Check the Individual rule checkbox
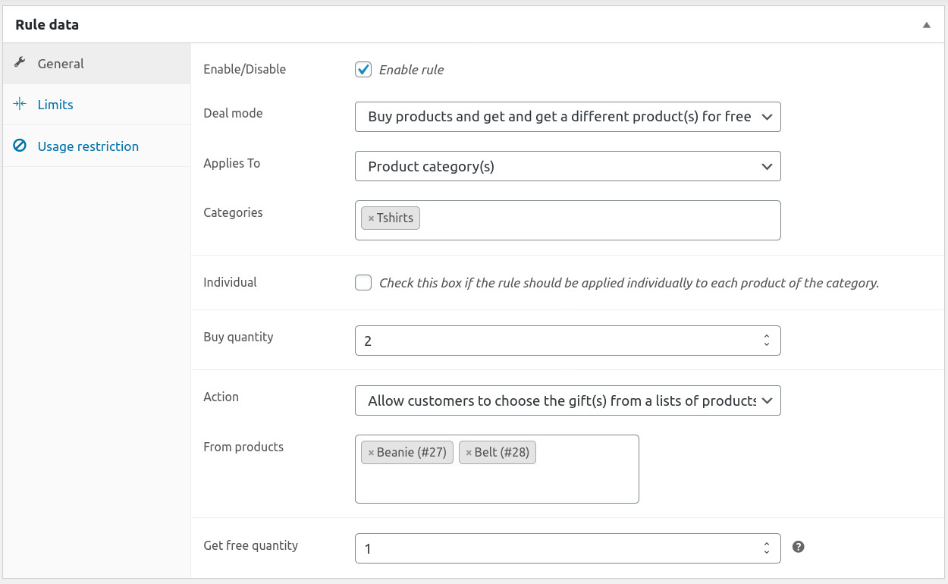The height and width of the screenshot is (584, 948). pyautogui.click(x=363, y=283)
